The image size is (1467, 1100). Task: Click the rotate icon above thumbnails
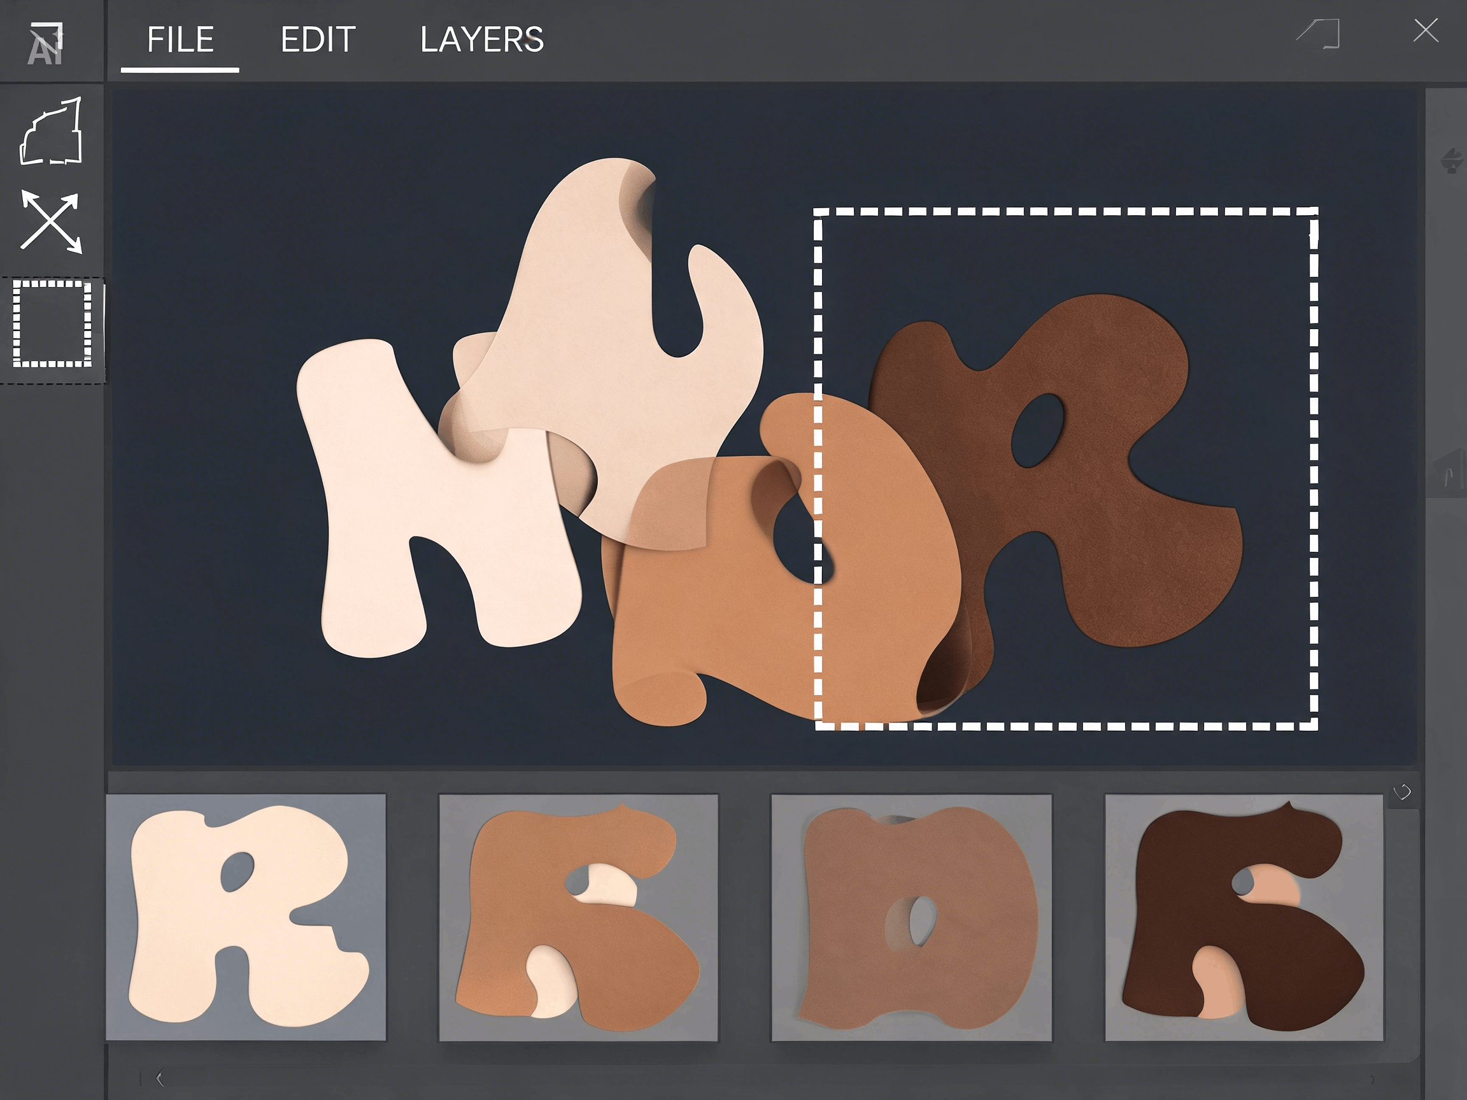(x=1402, y=793)
